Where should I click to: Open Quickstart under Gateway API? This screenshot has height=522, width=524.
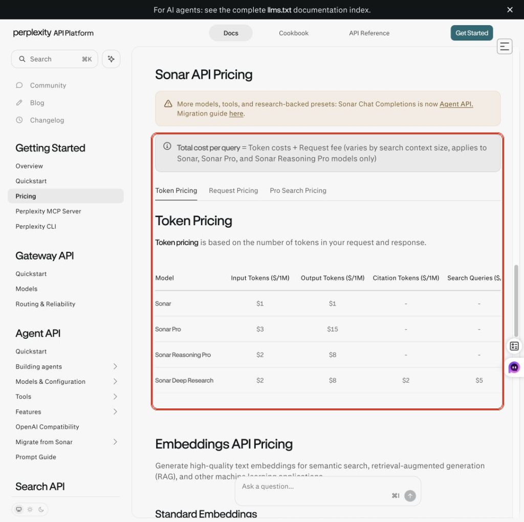[31, 274]
